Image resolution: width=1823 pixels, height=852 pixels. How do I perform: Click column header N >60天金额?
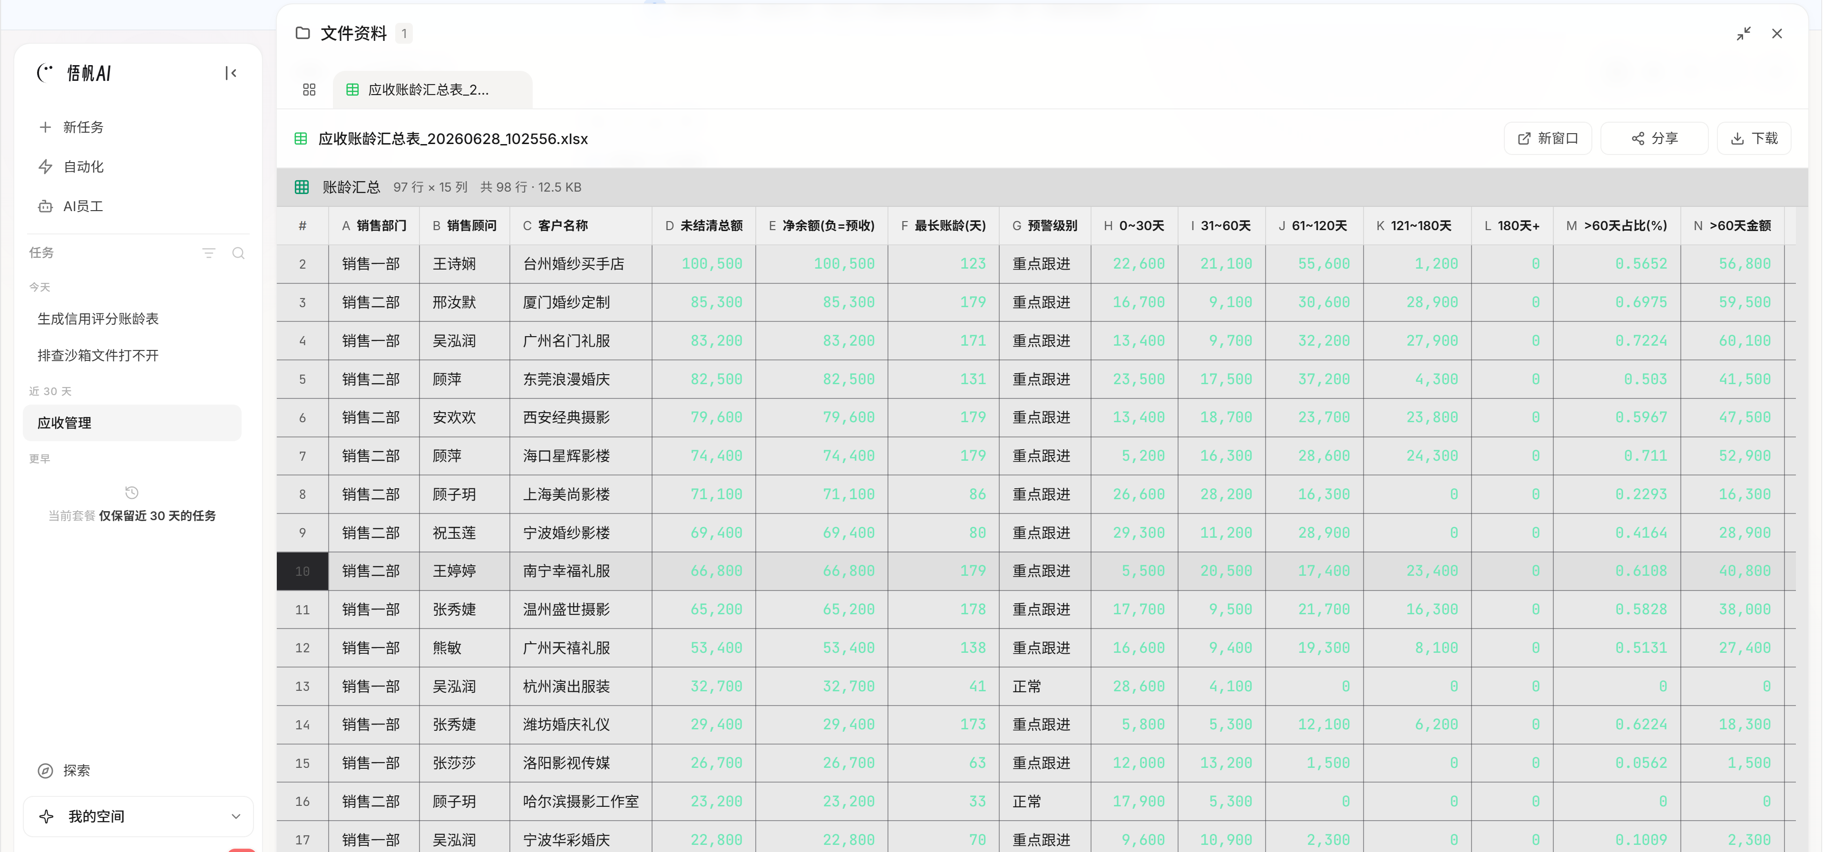1733,226
